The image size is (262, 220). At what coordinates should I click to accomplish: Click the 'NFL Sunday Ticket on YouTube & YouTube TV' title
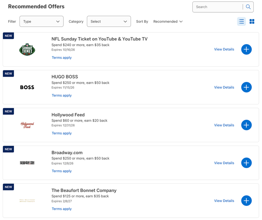coord(100,39)
